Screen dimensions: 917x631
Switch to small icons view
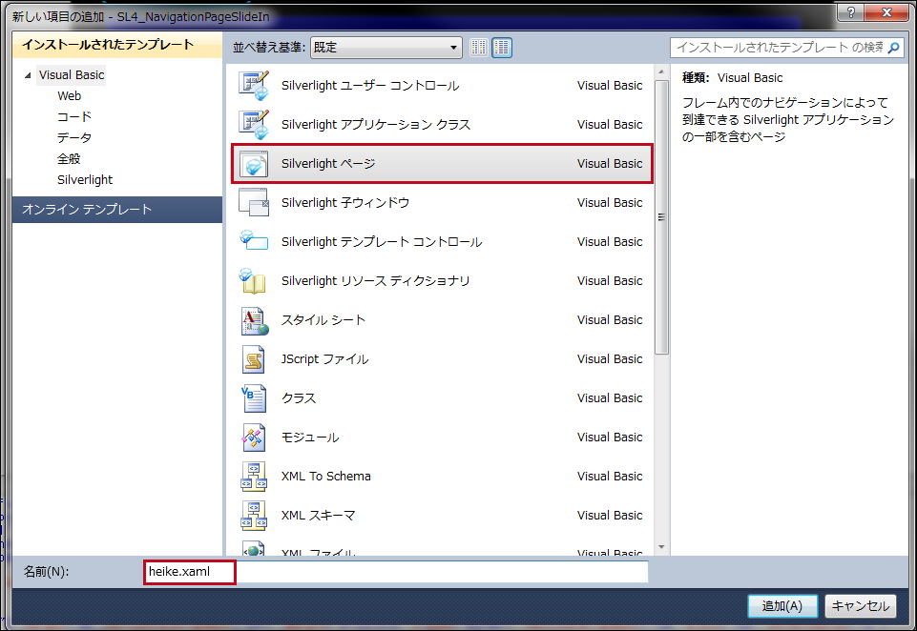click(x=478, y=48)
